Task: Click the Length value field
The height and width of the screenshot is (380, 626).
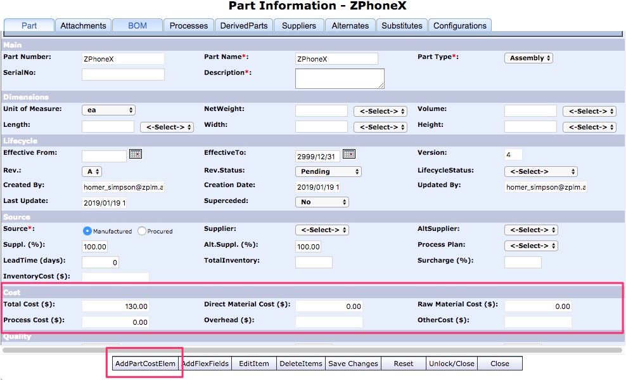Action: pos(108,127)
